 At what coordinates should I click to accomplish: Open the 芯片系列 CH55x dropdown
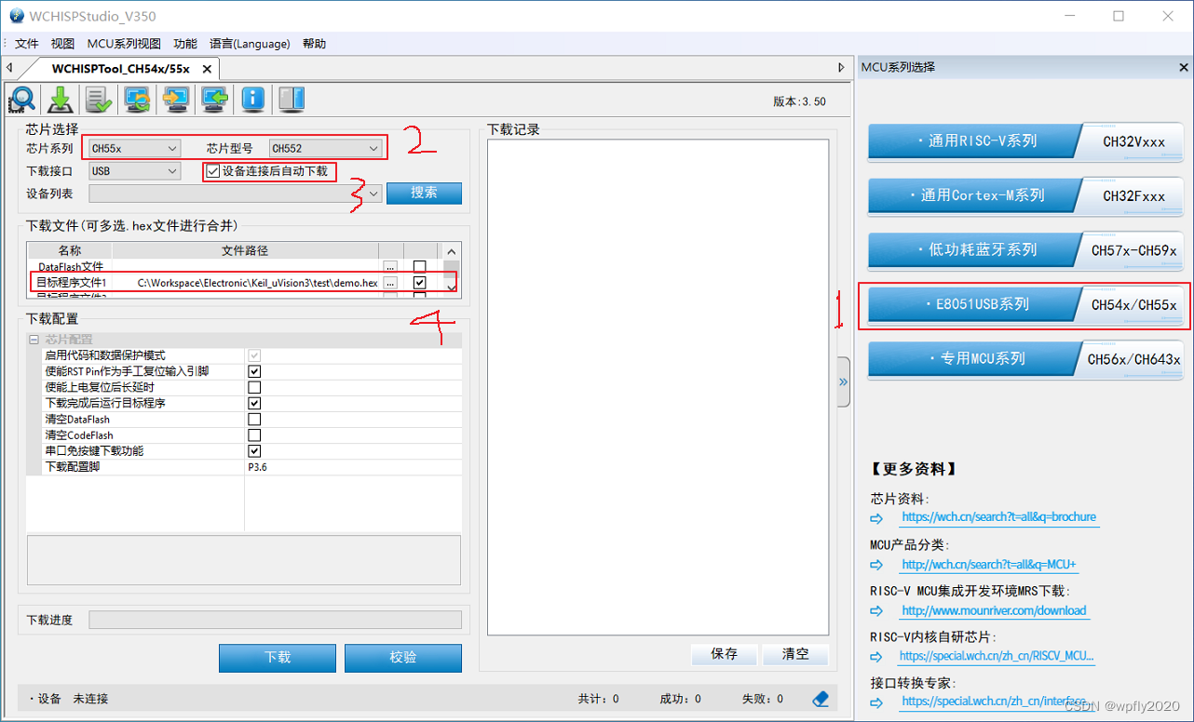134,148
